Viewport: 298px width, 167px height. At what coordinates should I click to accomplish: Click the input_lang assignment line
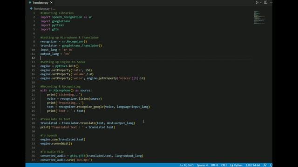[57, 50]
